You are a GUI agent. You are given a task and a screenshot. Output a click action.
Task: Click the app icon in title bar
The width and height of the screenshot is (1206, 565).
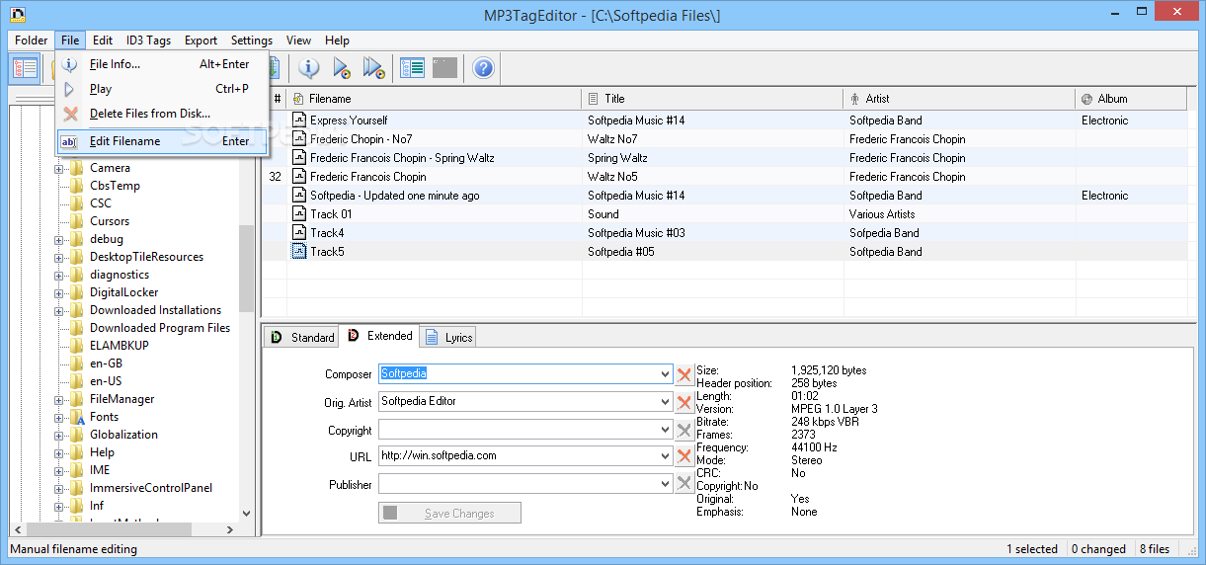tap(17, 15)
